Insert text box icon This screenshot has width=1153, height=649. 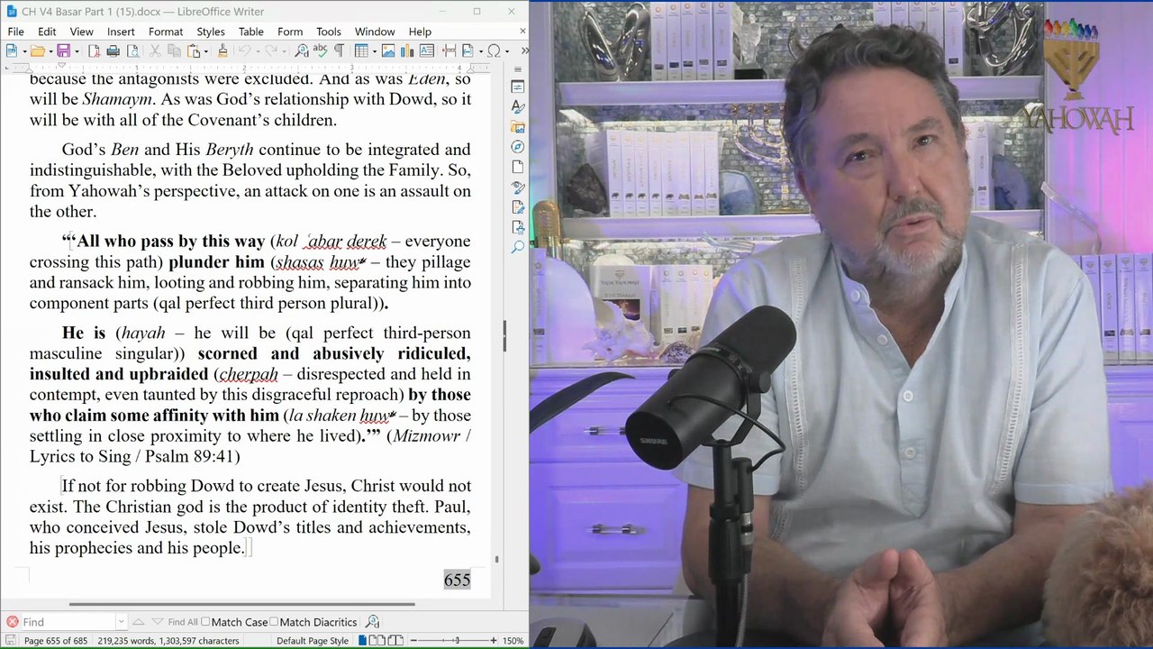[427, 50]
